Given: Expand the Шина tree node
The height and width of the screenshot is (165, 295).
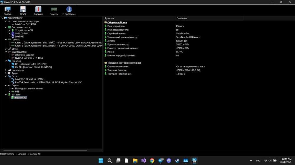Looking at the screenshot, I should click(6, 49).
